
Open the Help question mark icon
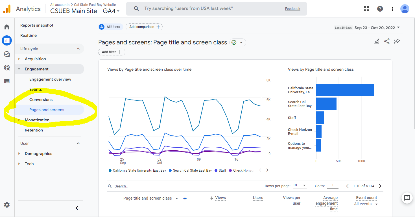pos(380,9)
